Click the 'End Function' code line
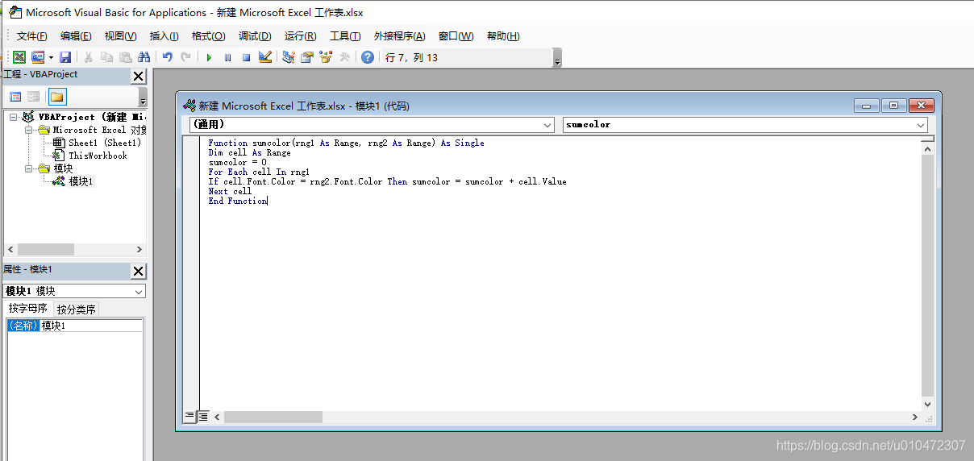Viewport: 974px width, 461px height. (238, 201)
